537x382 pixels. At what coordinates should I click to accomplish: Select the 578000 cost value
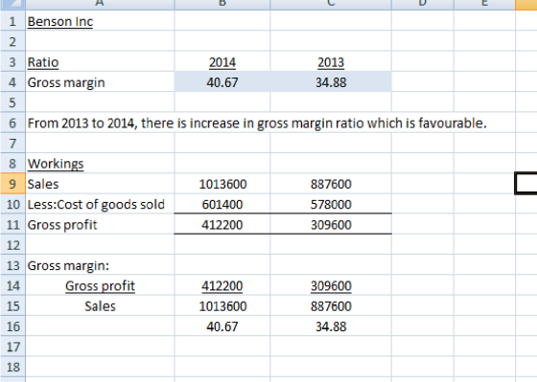pos(331,204)
